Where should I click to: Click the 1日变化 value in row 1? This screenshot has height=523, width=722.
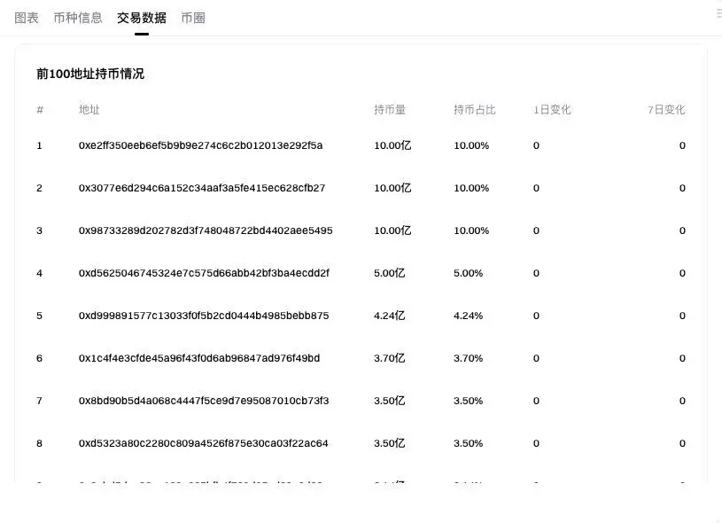[x=536, y=145]
